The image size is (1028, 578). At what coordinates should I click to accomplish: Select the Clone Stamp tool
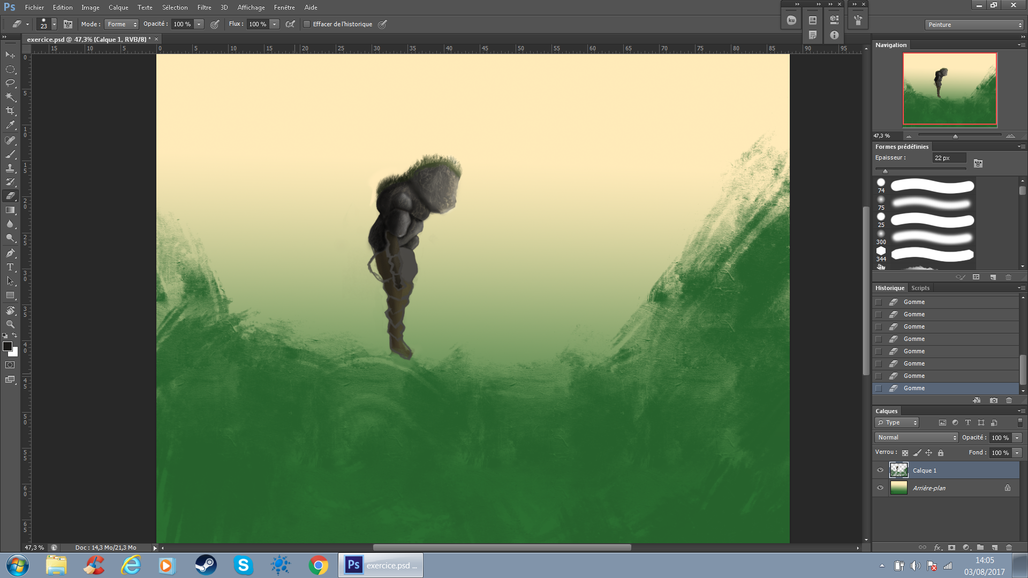(x=10, y=168)
